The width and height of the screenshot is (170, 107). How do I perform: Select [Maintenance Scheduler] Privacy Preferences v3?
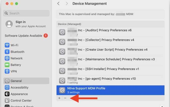click(110, 61)
